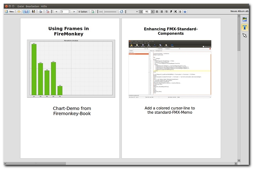
Task: Open the font dropdown in toolbar
Action: (x=132, y=12)
